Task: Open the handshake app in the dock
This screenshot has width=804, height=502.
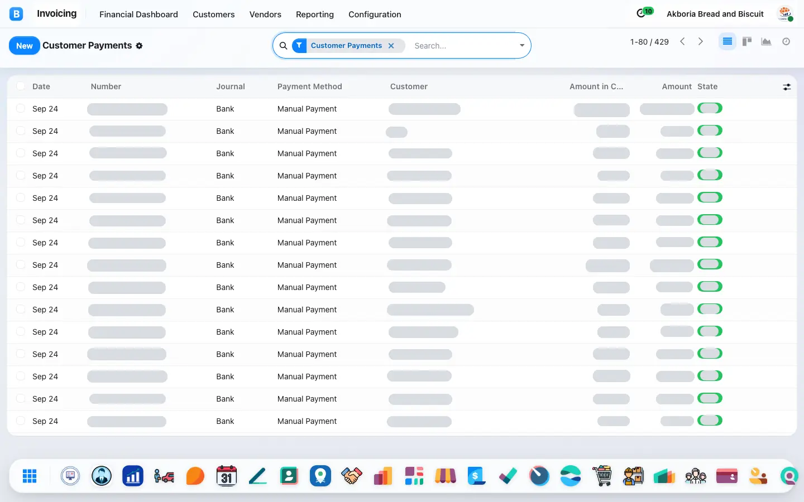Action: pyautogui.click(x=352, y=476)
